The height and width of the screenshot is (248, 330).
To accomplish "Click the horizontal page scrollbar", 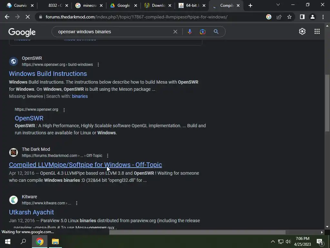I will pyautogui.click(x=197, y=232).
